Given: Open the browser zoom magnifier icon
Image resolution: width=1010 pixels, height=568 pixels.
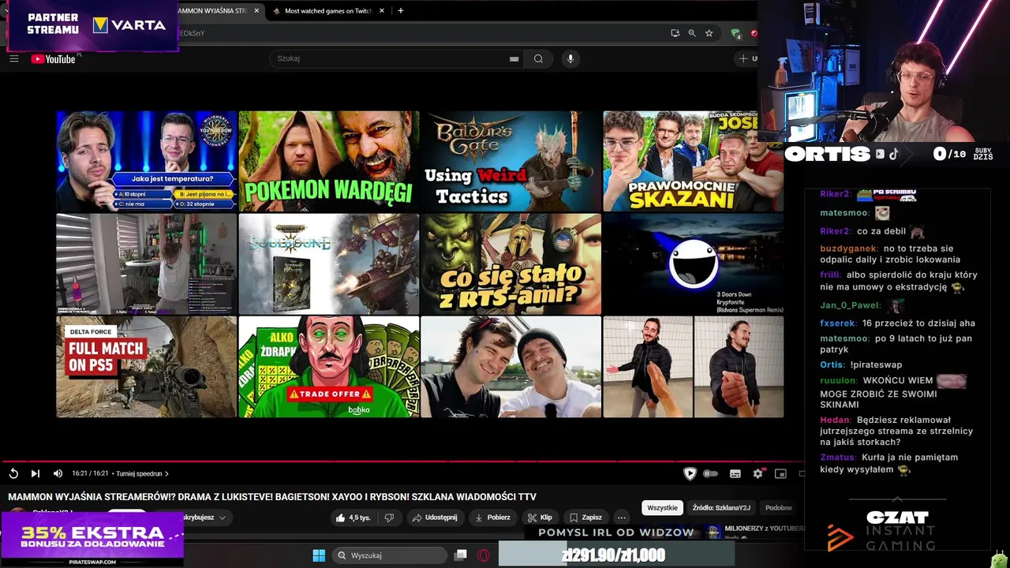Looking at the screenshot, I should 692,33.
